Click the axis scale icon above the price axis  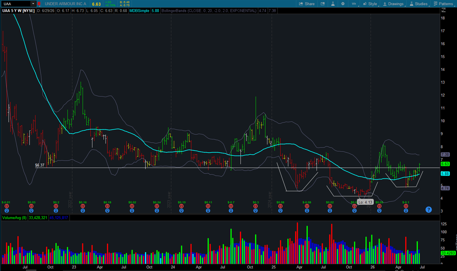(x=443, y=11)
